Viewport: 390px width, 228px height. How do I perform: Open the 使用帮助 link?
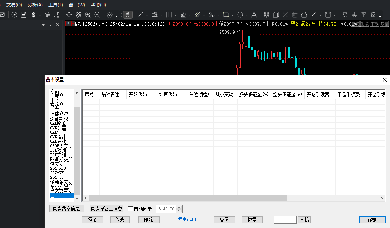[x=187, y=219]
